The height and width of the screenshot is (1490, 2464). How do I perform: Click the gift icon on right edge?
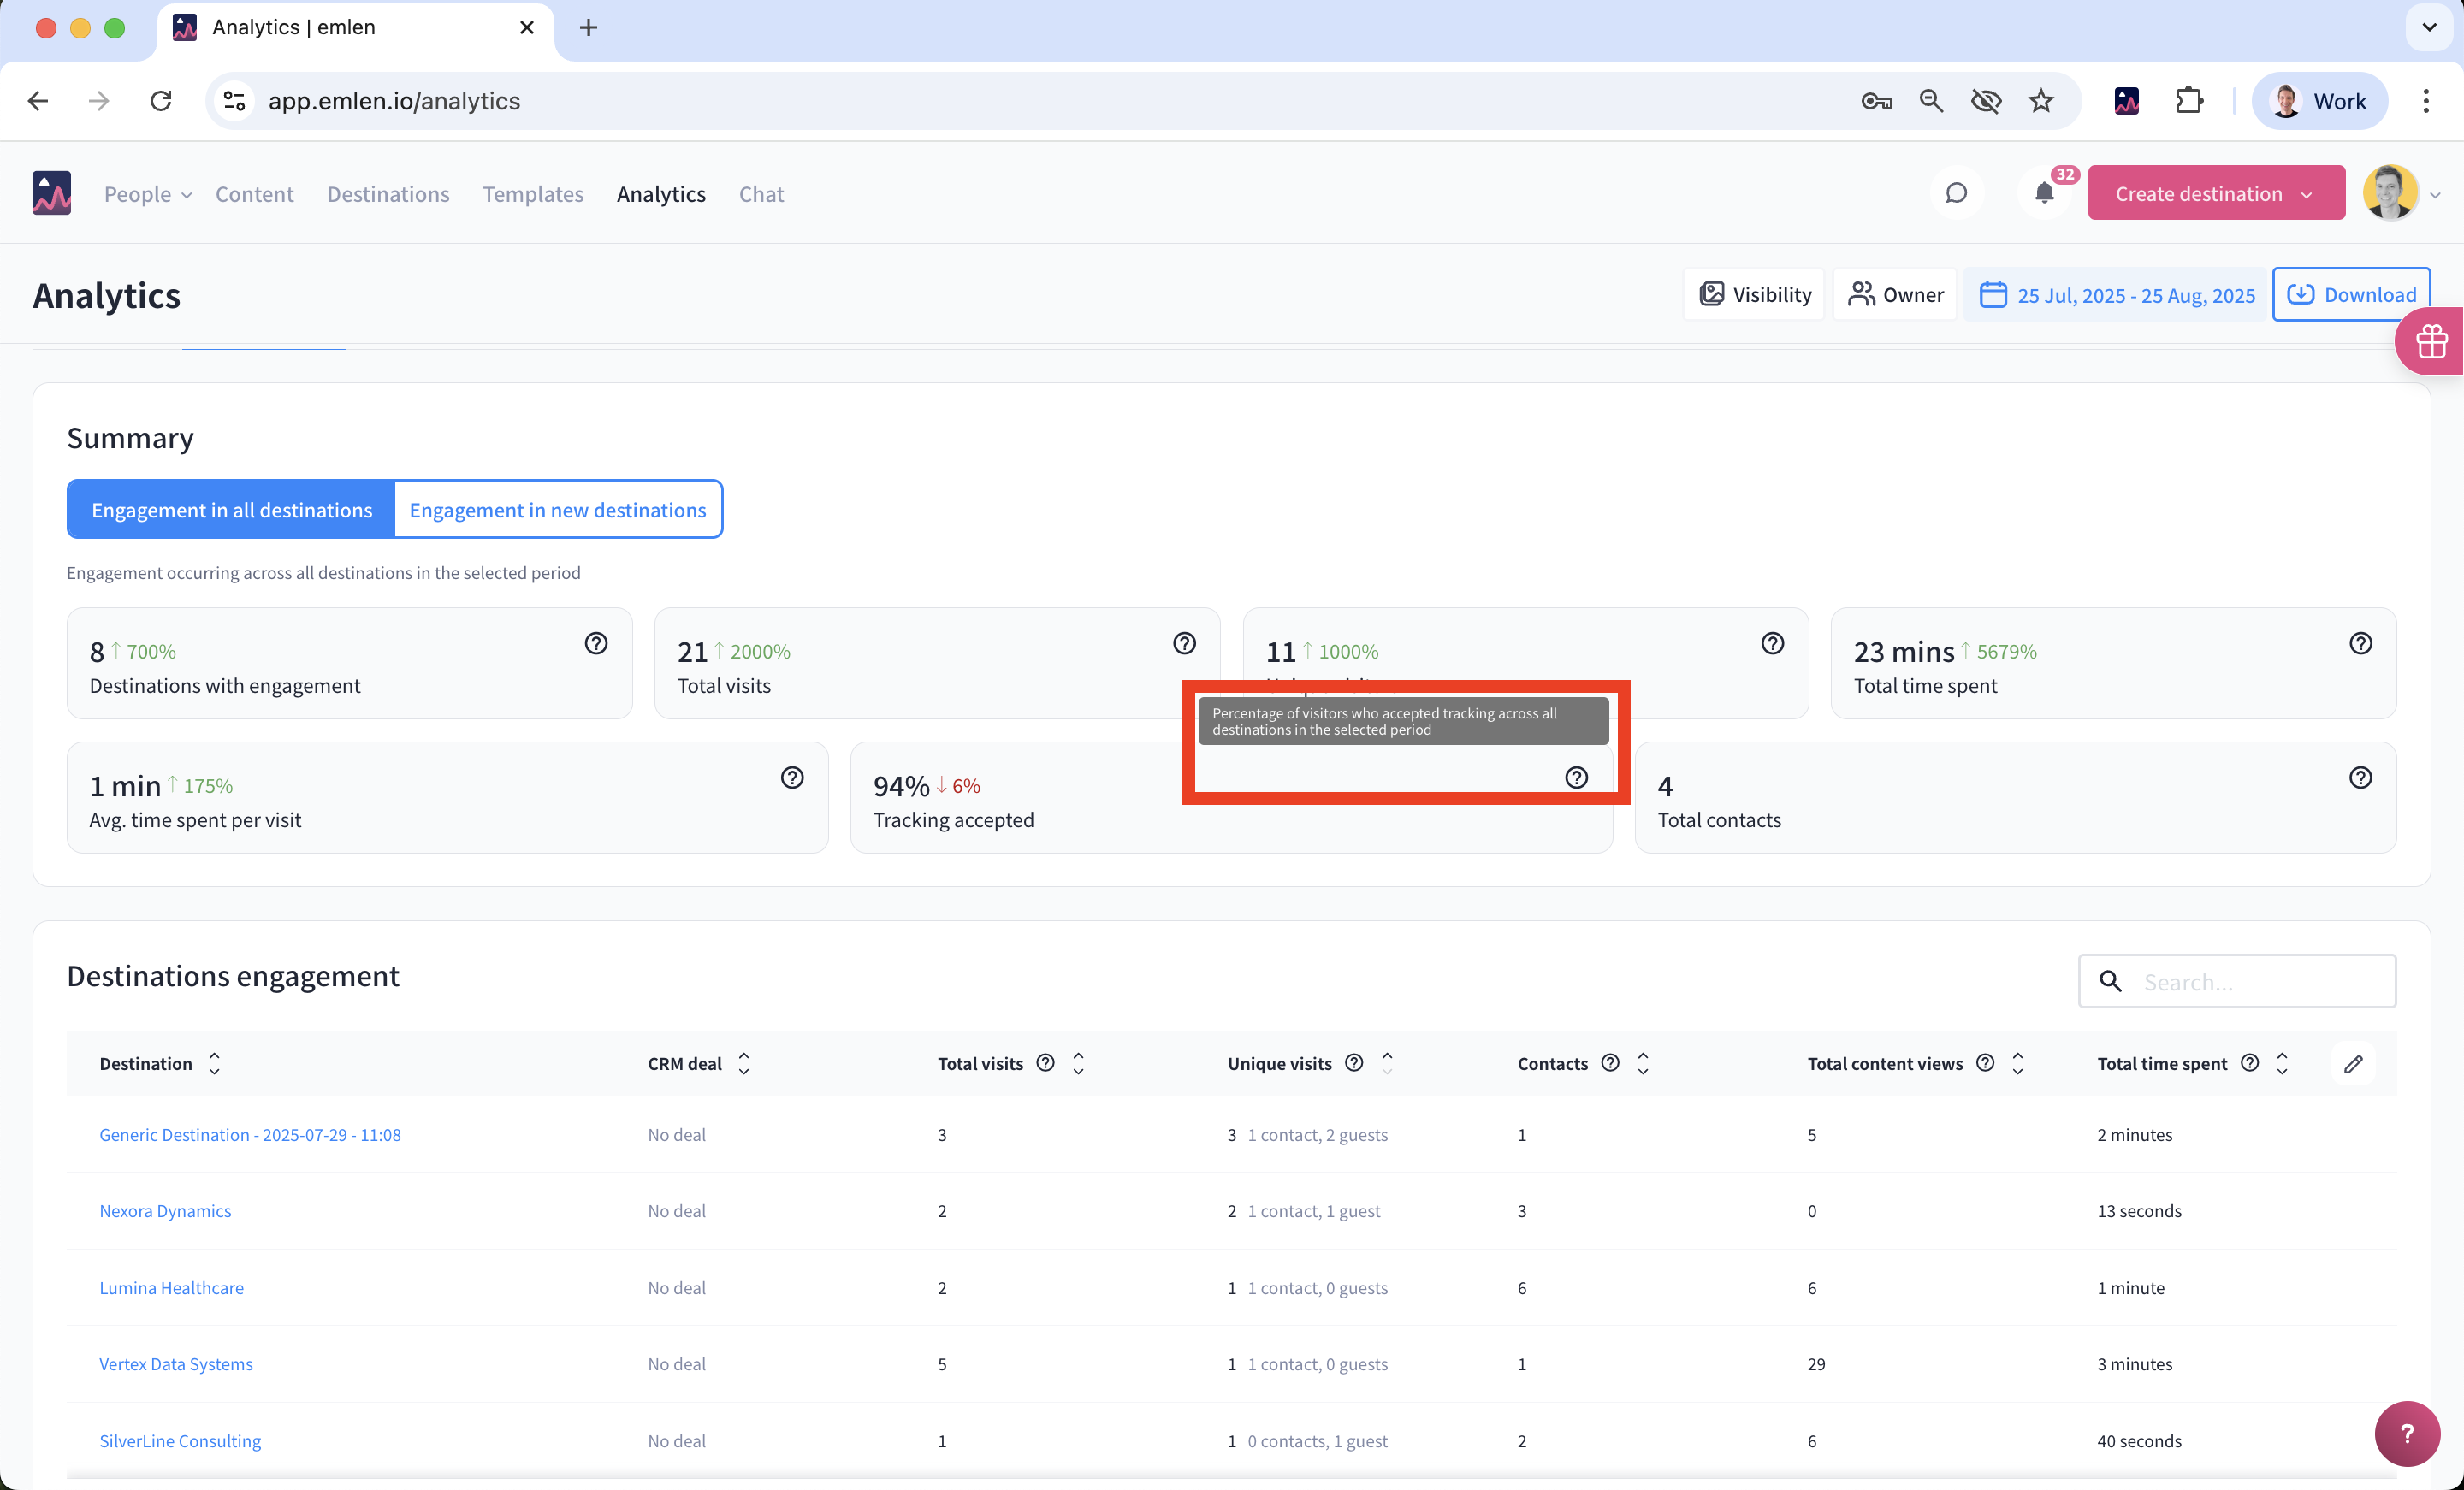(2431, 342)
